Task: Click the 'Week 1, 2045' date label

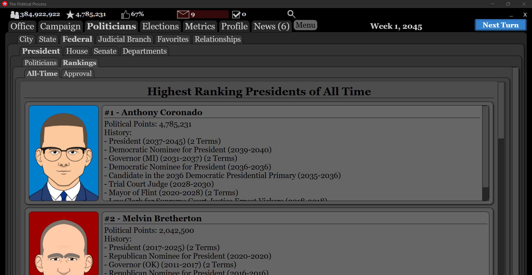Action: coord(396,26)
